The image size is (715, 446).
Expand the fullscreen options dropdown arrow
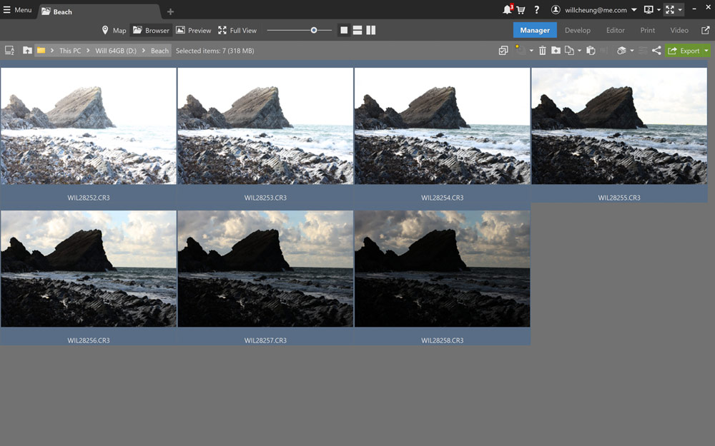[x=680, y=9]
